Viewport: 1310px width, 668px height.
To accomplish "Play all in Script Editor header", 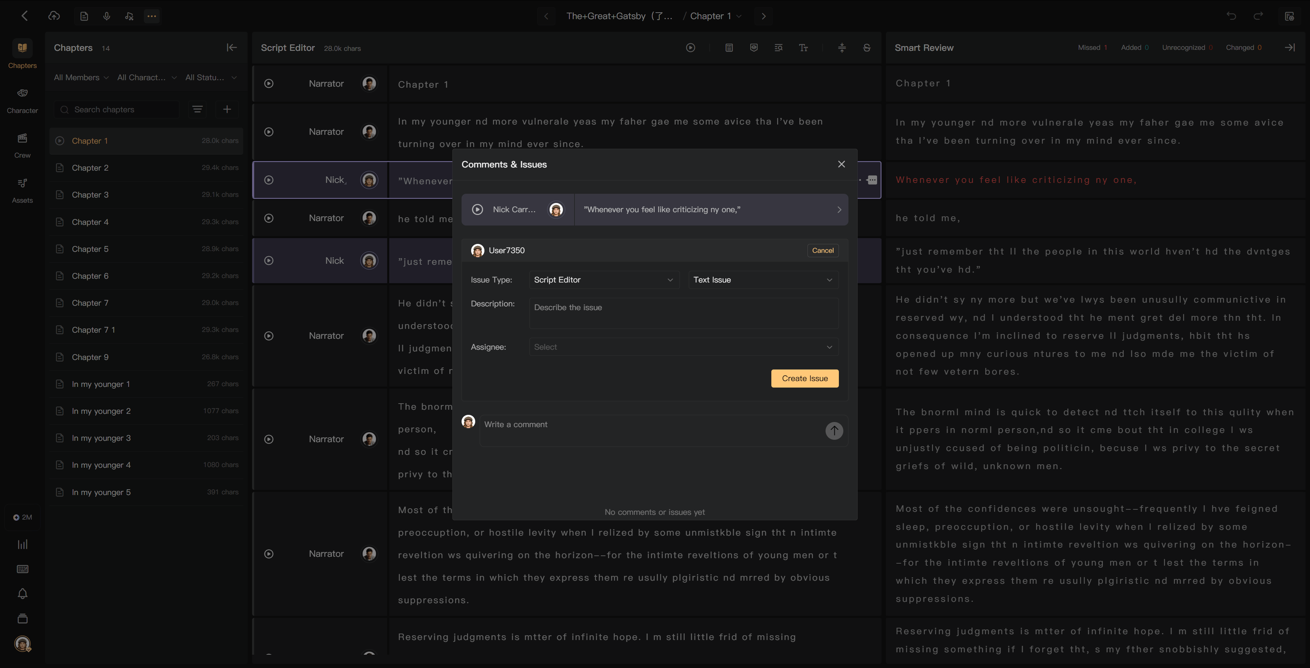I will [690, 47].
